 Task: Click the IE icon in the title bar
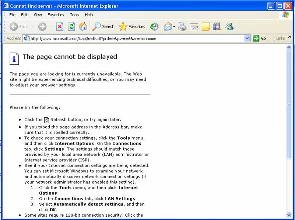(x=6, y=6)
